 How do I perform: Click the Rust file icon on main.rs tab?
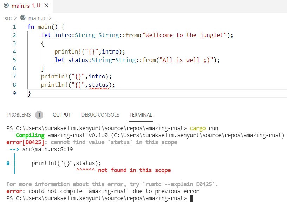(x=6, y=6)
